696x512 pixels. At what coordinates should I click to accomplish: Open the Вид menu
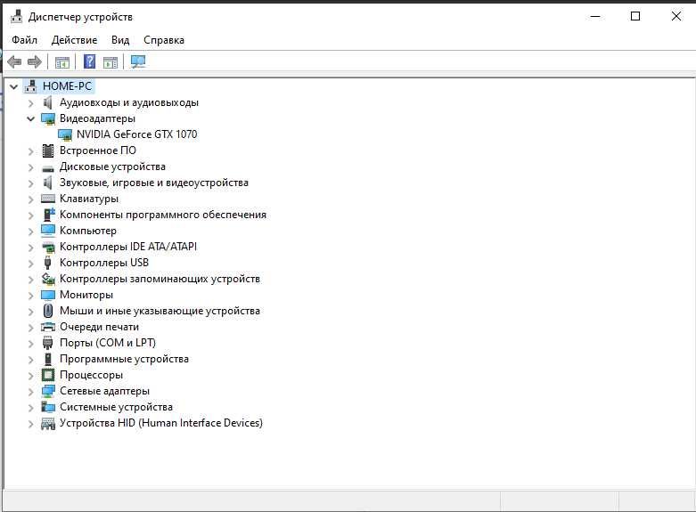[120, 40]
